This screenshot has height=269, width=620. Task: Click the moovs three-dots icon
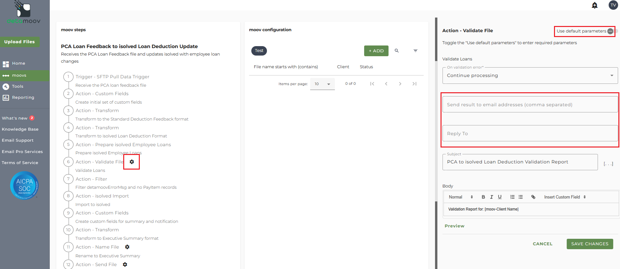point(6,76)
